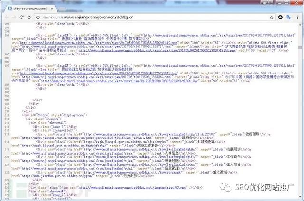Open the second .png src link in line 299
Viewport: 304px width, 201px height.
[x=157, y=50]
